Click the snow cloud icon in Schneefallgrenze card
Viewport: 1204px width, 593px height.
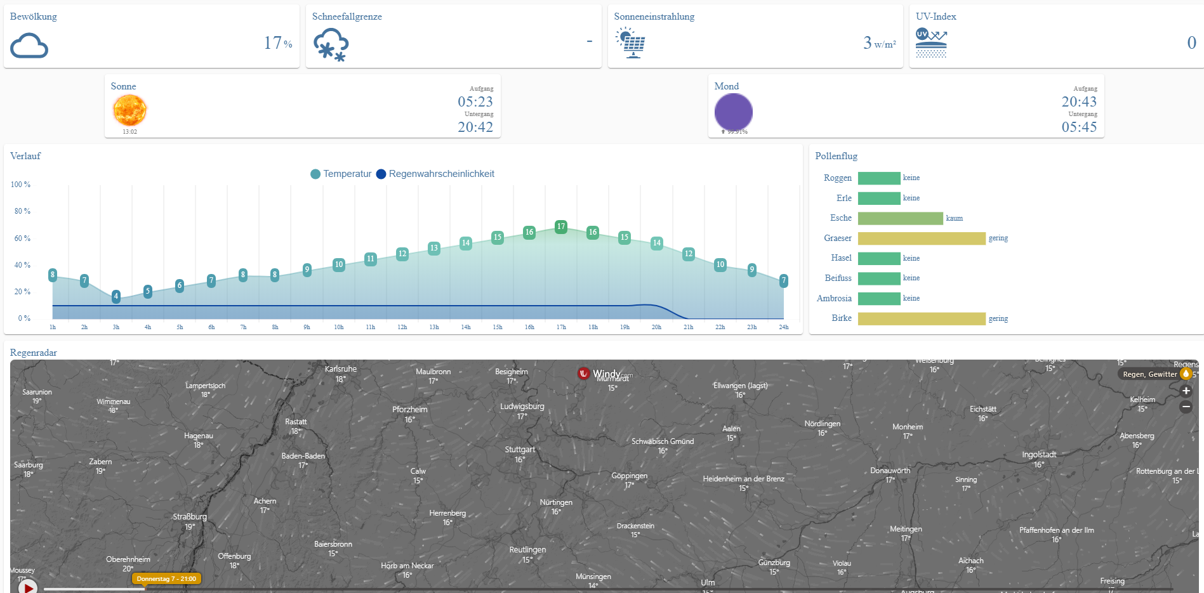coord(331,44)
